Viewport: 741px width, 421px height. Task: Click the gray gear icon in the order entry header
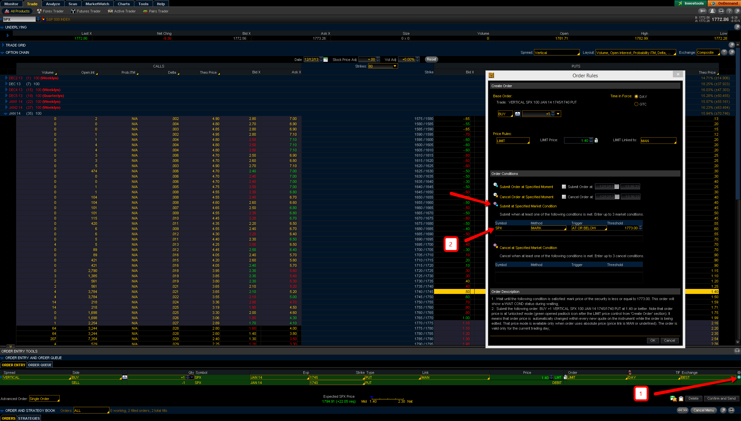click(x=739, y=373)
